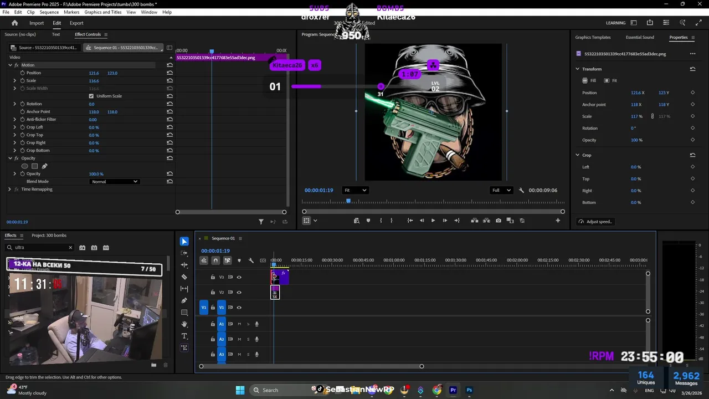Toggle Linked Selection in timeline
The height and width of the screenshot is (399, 709).
[x=227, y=260]
